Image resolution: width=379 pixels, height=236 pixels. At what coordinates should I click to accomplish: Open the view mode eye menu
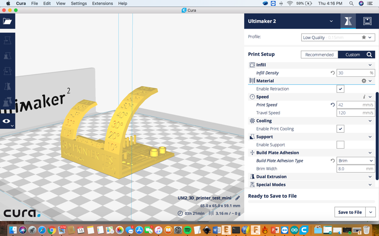click(x=7, y=121)
